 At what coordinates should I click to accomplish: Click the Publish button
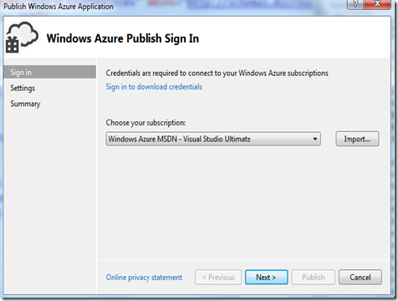click(x=314, y=277)
